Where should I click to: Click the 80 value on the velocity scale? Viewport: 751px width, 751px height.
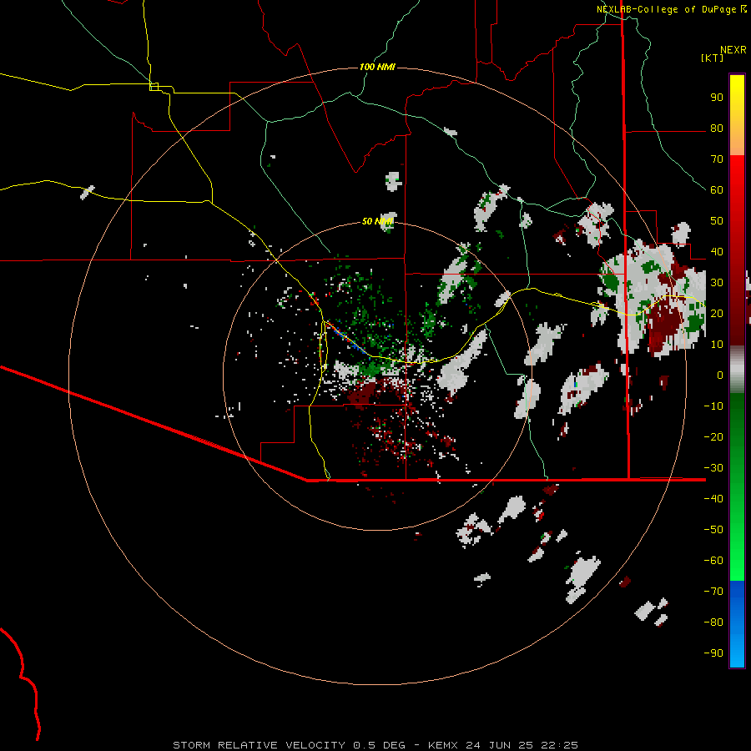[x=717, y=128]
